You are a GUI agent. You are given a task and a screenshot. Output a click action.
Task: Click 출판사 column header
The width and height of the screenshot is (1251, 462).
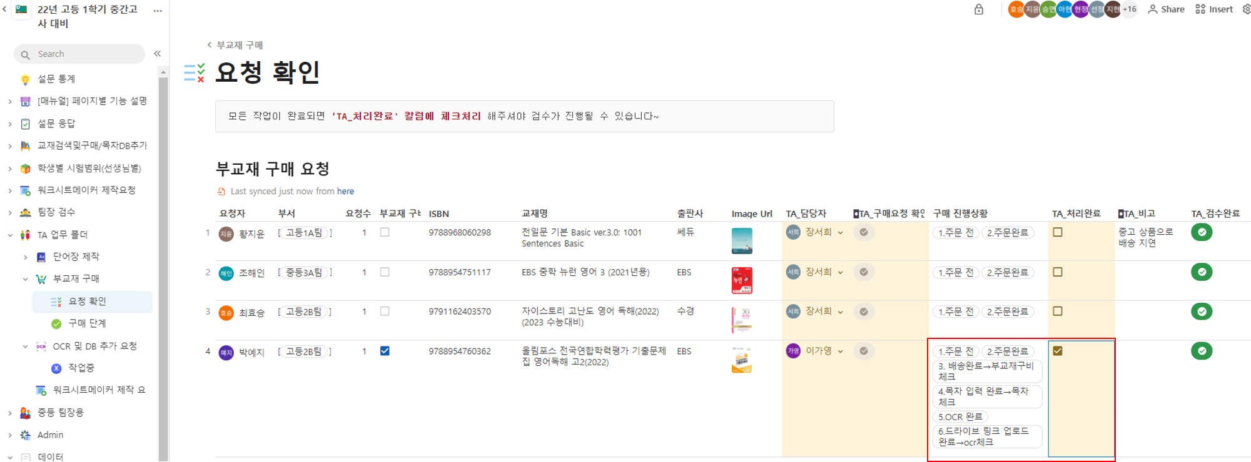click(x=690, y=214)
